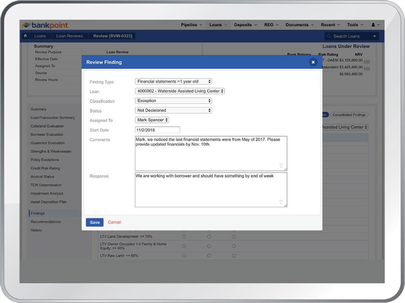Click the $6,550,400.00 total value

351,74
